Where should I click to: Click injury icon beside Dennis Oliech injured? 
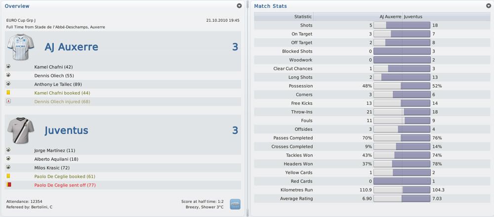(x=8, y=101)
